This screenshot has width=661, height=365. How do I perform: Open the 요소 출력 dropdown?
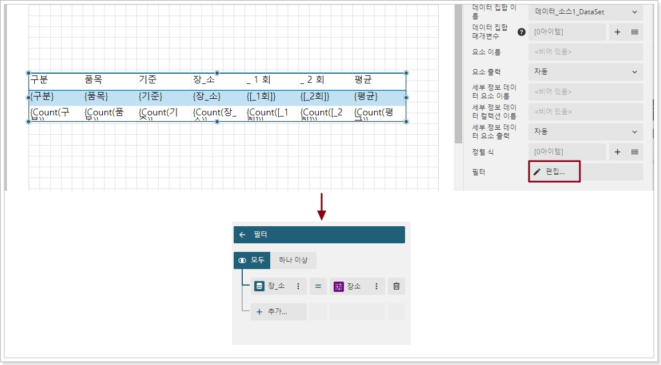pyautogui.click(x=585, y=72)
